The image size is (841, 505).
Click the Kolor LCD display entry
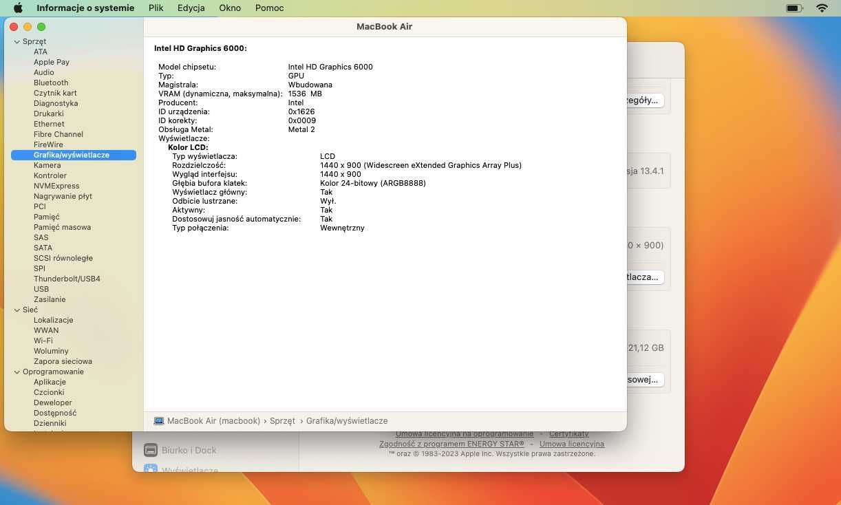(188, 147)
